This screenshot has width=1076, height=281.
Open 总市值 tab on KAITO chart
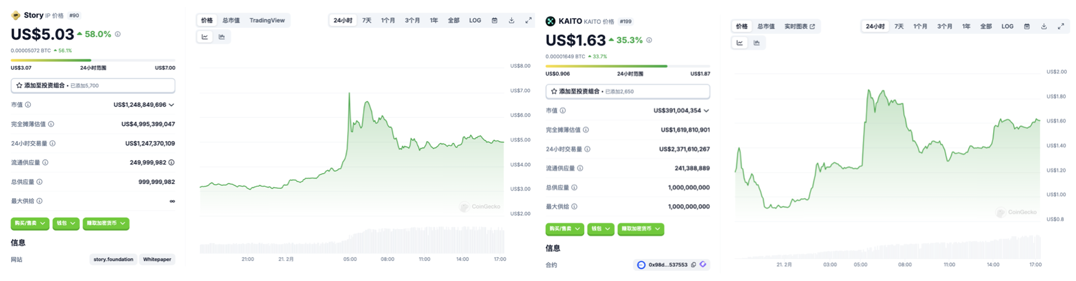(x=765, y=26)
